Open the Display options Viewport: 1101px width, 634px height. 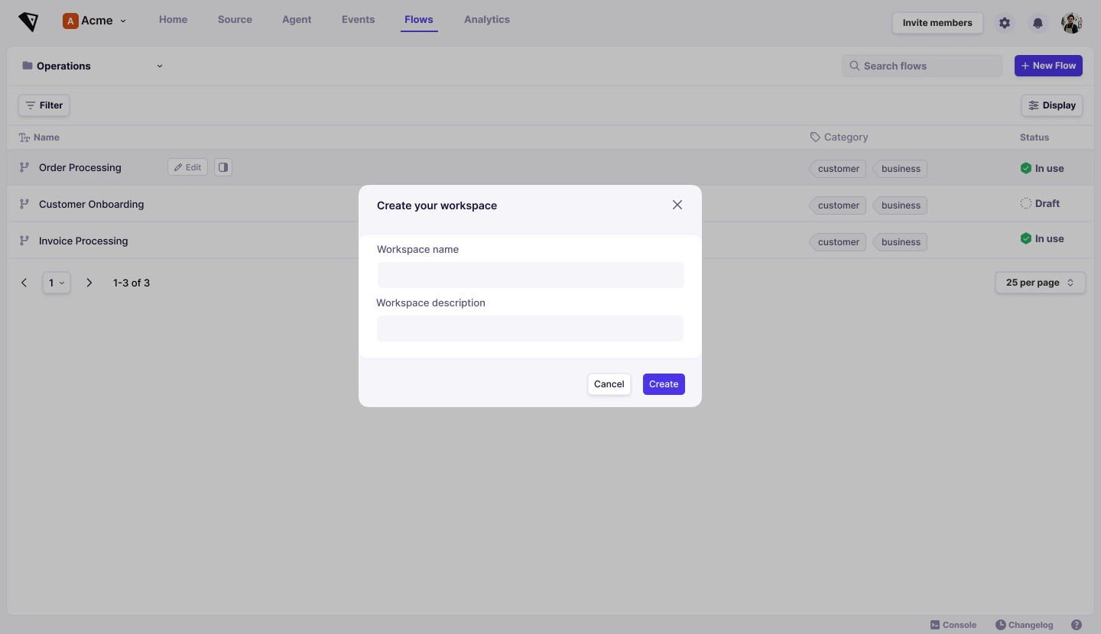[1052, 105]
